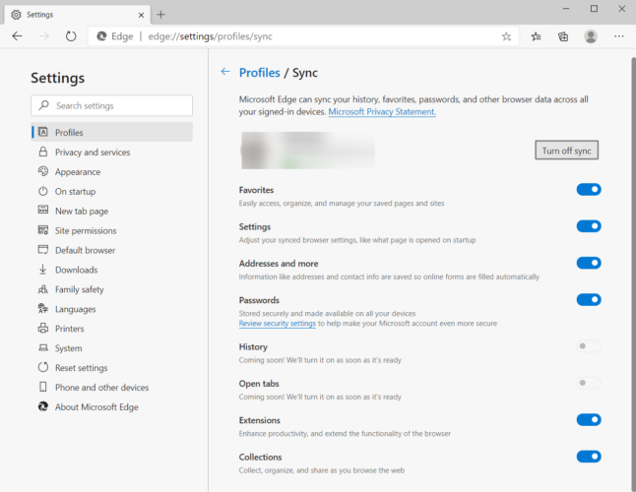Click the disabled History toggle
The width and height of the screenshot is (636, 492).
pos(589,346)
